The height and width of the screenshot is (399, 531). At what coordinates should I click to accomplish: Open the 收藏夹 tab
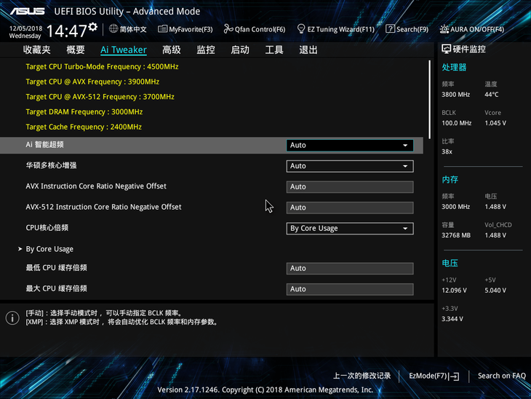(36, 50)
